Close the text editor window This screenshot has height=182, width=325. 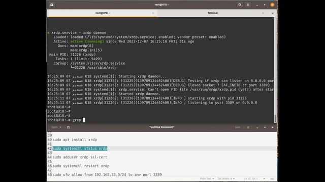(x=272, y=127)
